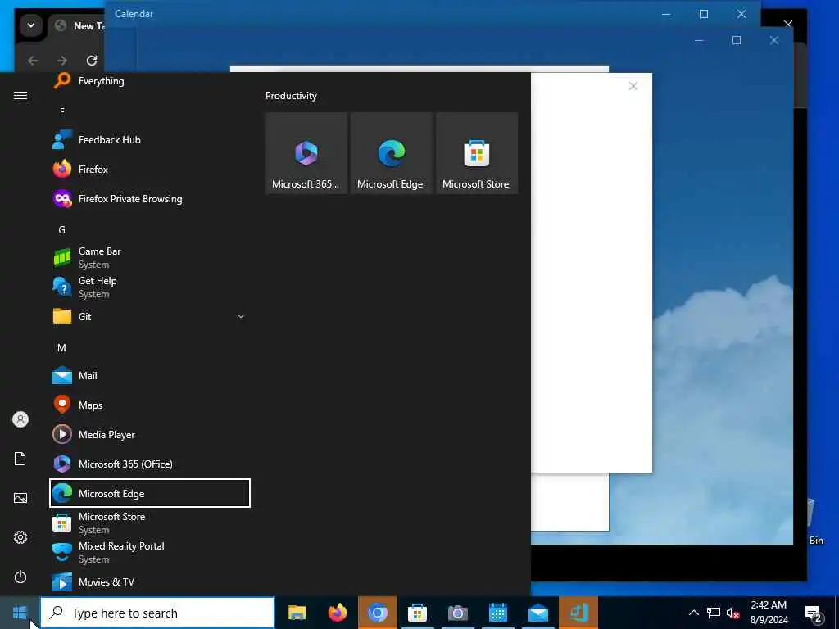The width and height of the screenshot is (839, 629).
Task: Reload the page in the browser
Action: pos(92,61)
